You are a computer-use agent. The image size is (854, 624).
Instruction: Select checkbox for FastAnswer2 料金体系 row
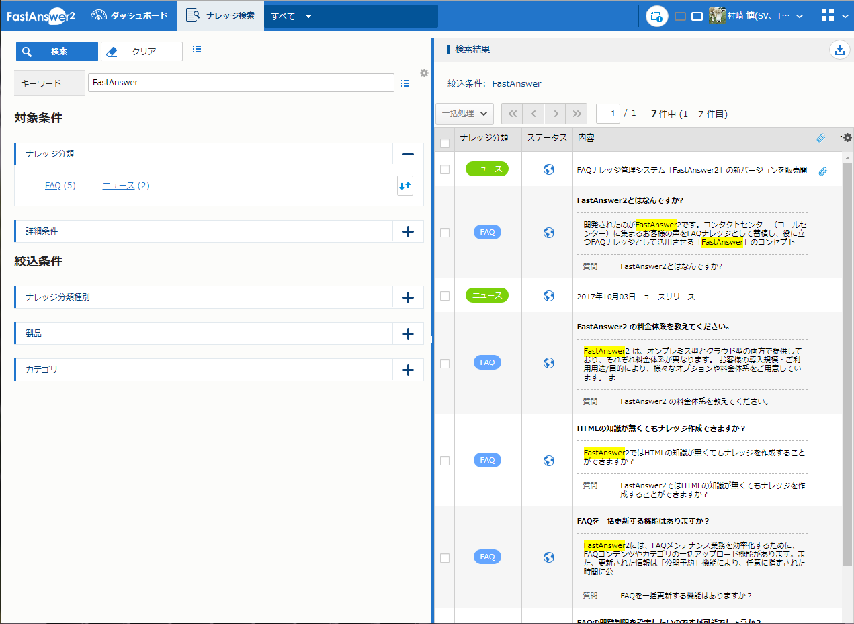pyautogui.click(x=445, y=364)
